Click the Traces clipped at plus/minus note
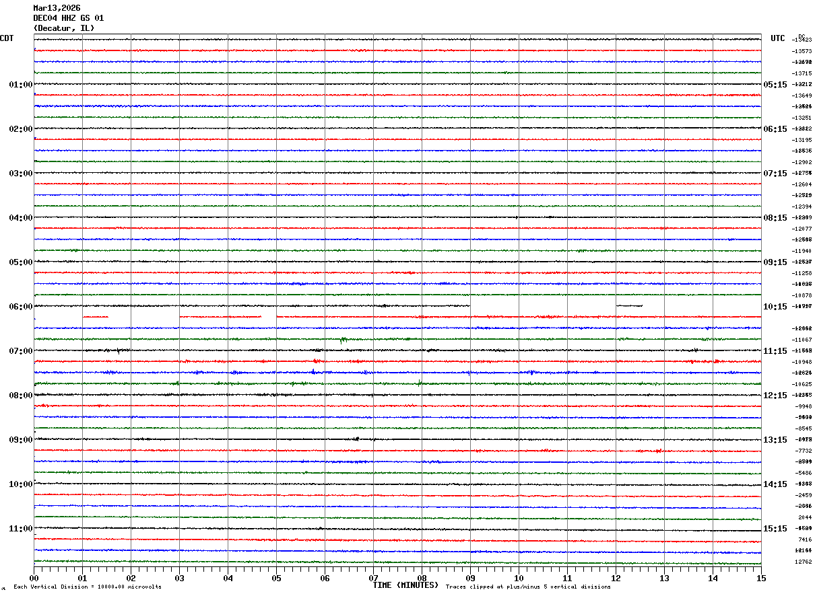This screenshot has width=815, height=596. tap(528, 587)
